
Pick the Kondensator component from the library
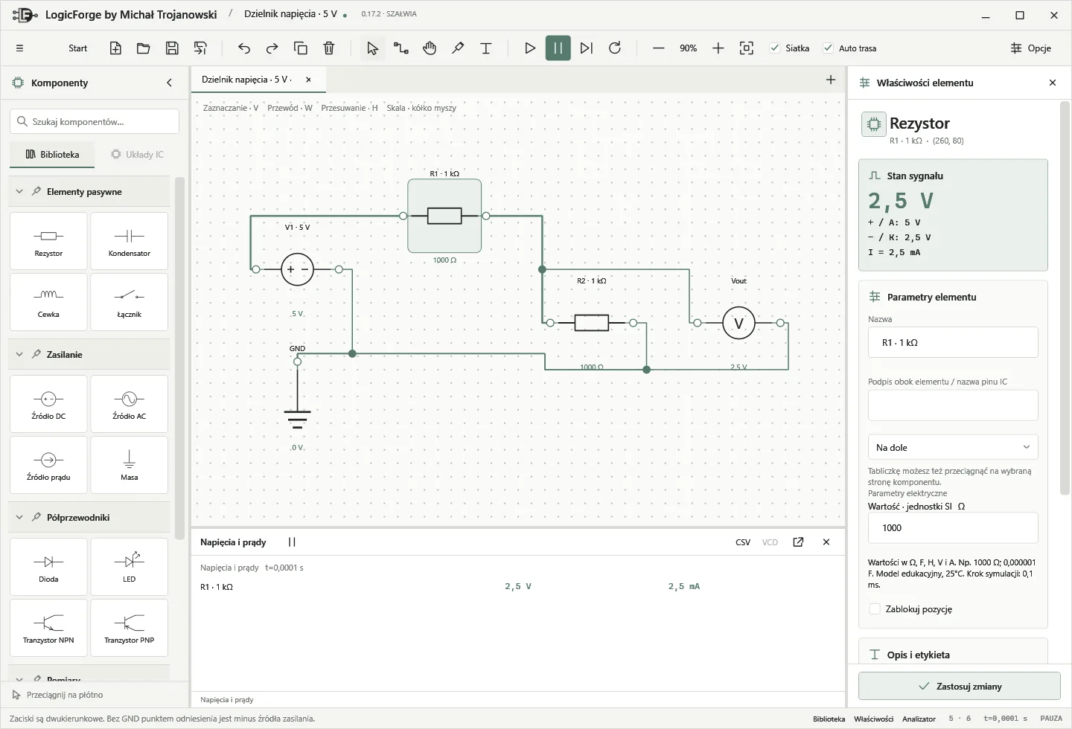[130, 241]
